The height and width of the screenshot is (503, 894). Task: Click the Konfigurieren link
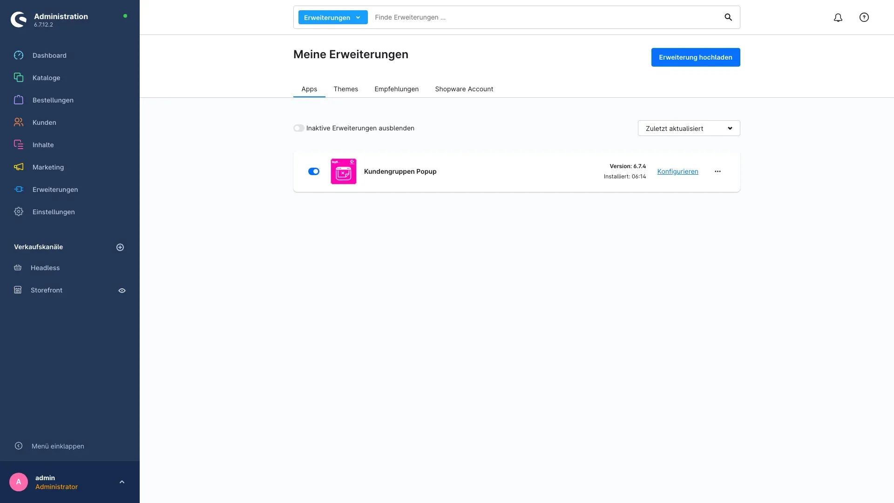coord(677,171)
